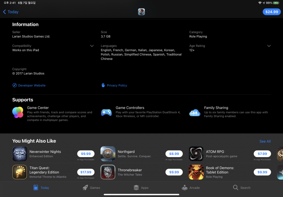This screenshot has height=197, width=283.
Task: Go back to Today
Action: (11, 12)
